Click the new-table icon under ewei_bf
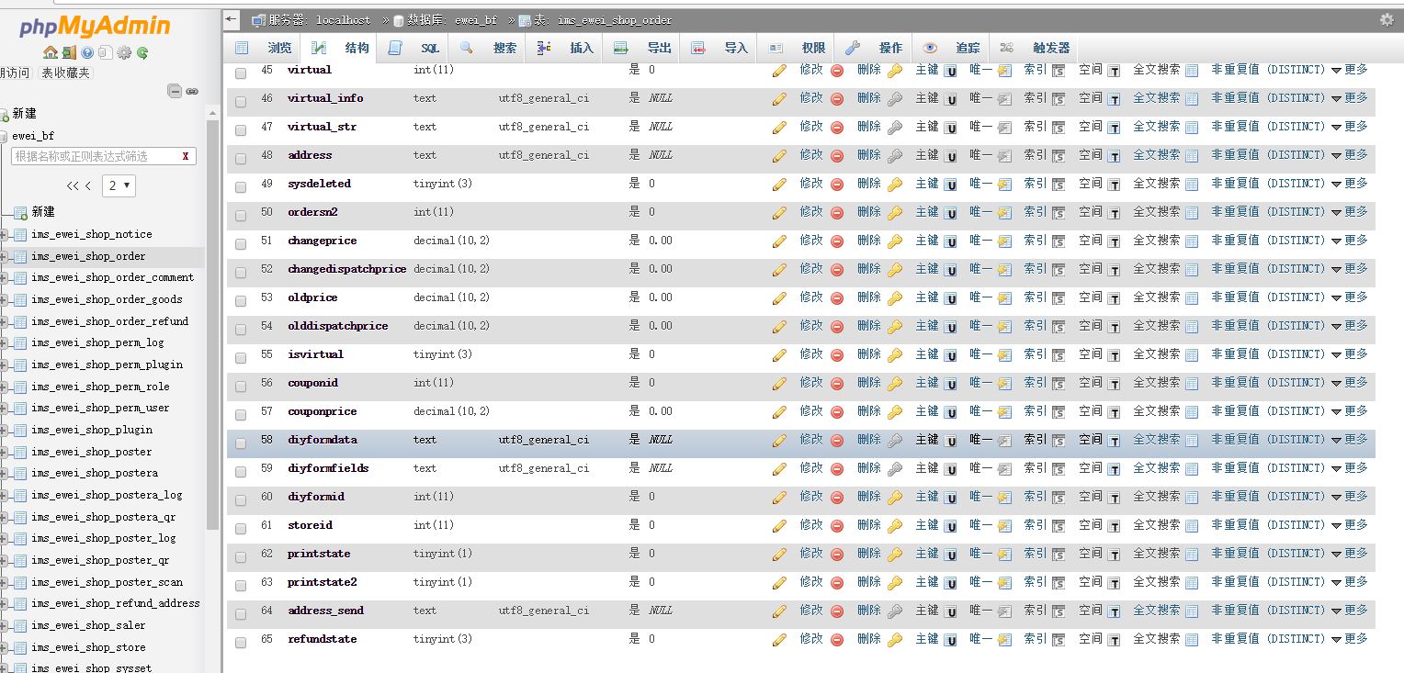Screen dimensions: 1404x673 tap(20, 212)
